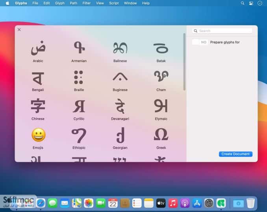
Task: Choose the Ethiopic script glyph
Action: click(x=79, y=135)
